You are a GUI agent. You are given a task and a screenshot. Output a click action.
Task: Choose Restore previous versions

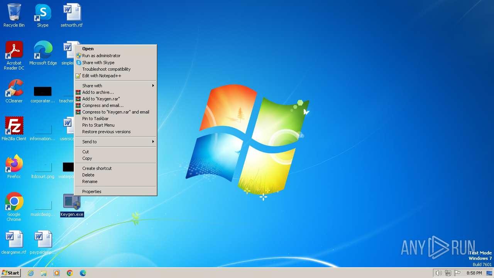116,132
